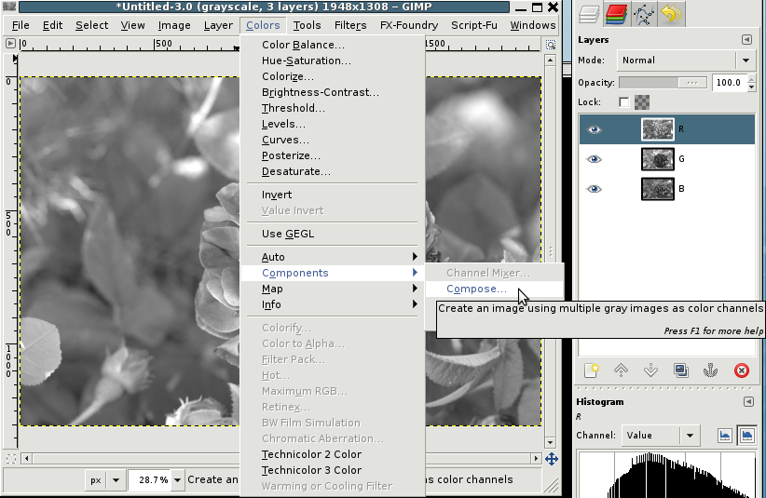This screenshot has width=766, height=498.
Task: Hide the B layer
Action: click(594, 189)
